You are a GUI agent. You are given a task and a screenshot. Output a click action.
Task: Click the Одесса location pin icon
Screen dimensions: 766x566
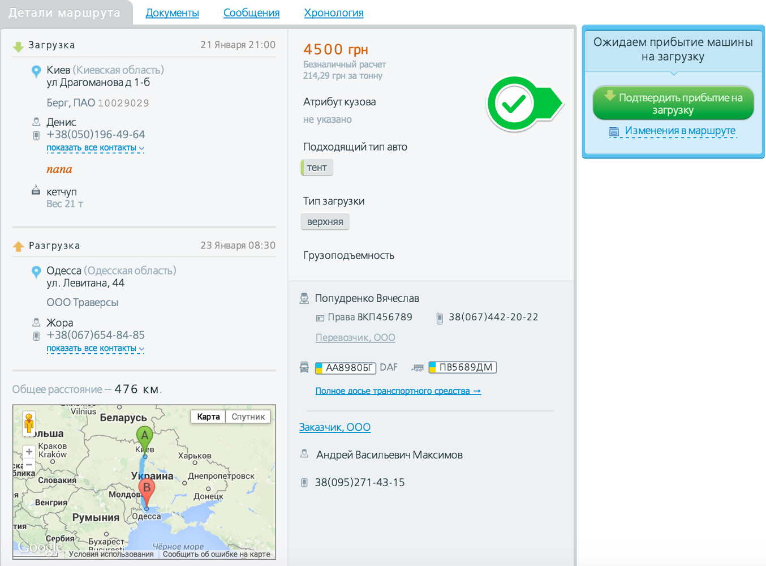click(36, 272)
